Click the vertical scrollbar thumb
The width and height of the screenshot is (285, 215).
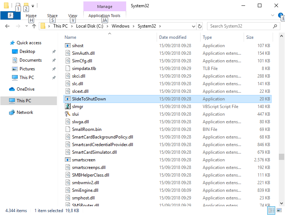[x=281, y=157]
